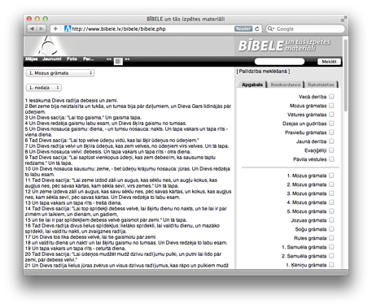Screen dimensions: 372x308
Task: Click the site search text box
Action: coord(279,62)
